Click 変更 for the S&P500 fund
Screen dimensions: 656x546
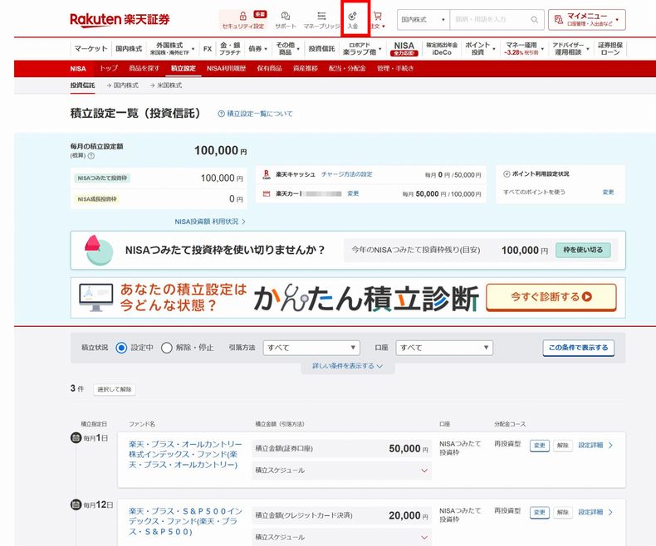(540, 512)
